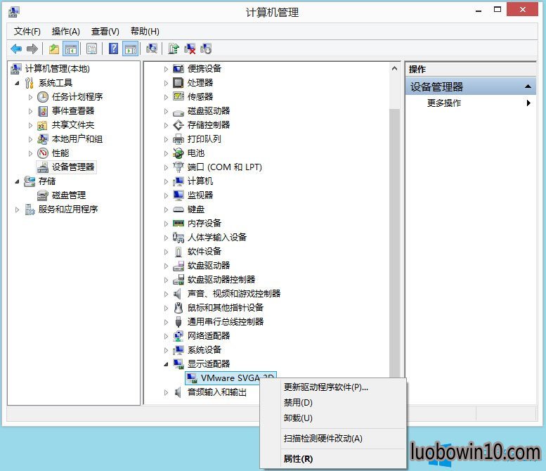546x471 pixels.
Task: Expand 服务和应用程序 in the left tree
Action: [x=18, y=209]
